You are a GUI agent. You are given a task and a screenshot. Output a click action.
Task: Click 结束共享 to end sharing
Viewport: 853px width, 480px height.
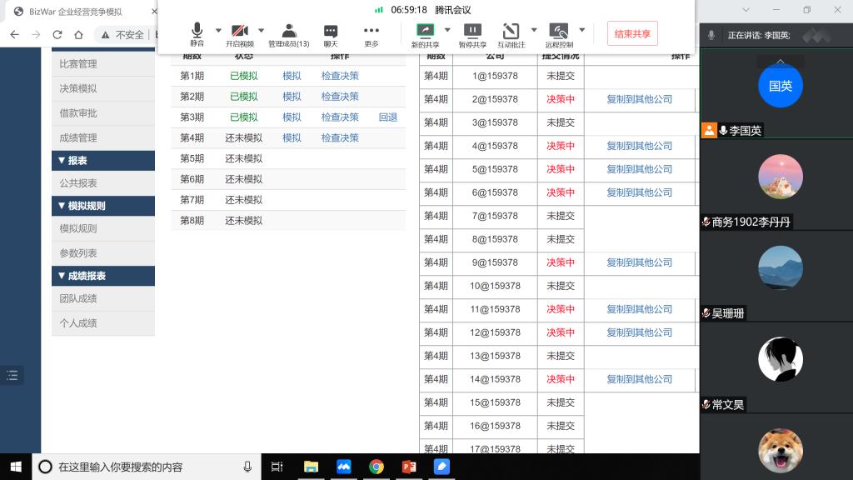[x=632, y=33]
